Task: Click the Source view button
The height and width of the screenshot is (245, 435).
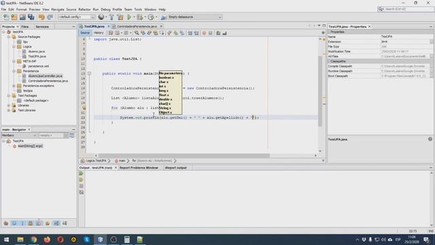Action: click(85, 33)
